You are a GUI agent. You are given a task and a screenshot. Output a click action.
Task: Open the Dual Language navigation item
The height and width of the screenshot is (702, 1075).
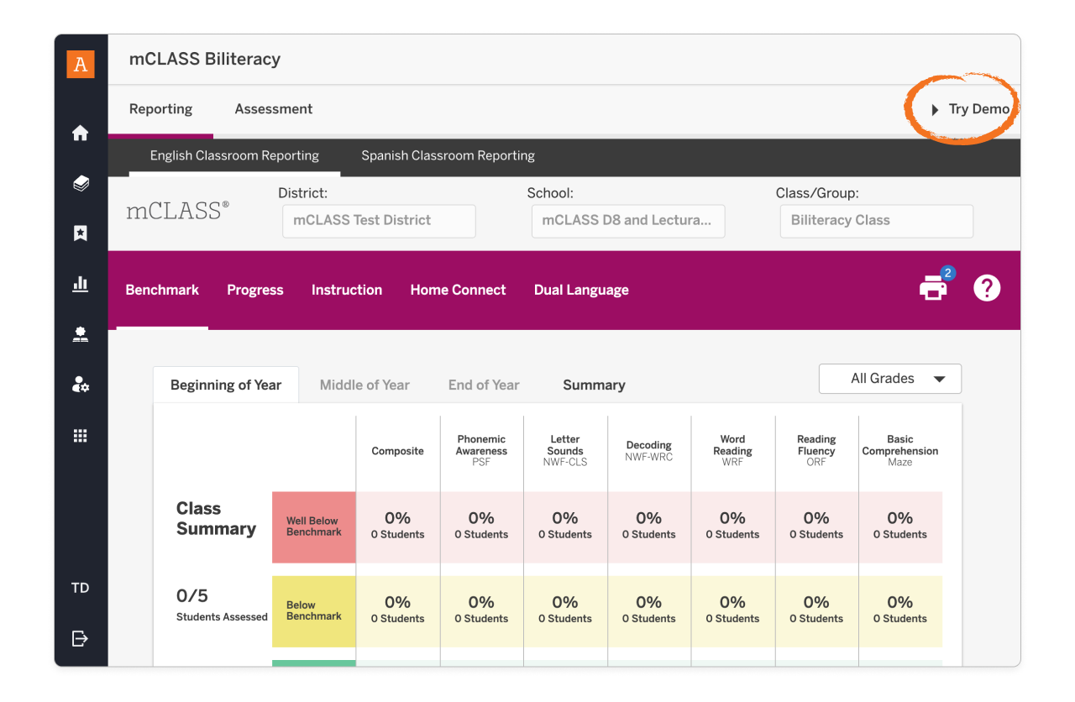click(581, 290)
